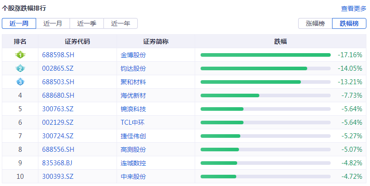The height and width of the screenshot is (186, 370).
Task: Open 海优新材 stock details
Action: [x=133, y=95]
